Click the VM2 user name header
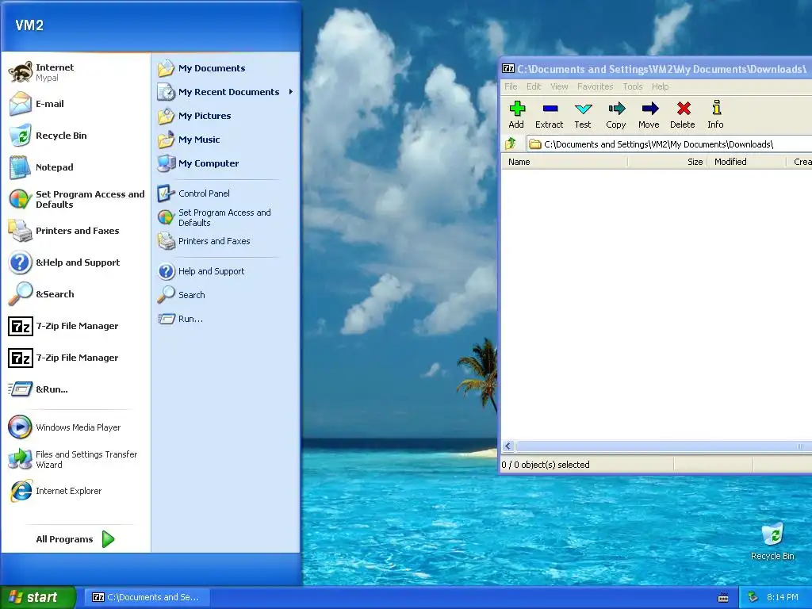 [29, 25]
